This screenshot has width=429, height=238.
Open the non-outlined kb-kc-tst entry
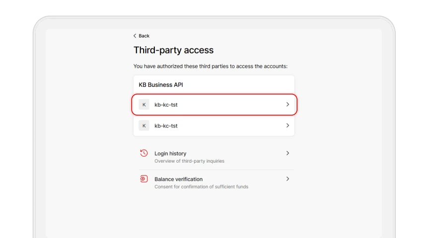[214, 126]
